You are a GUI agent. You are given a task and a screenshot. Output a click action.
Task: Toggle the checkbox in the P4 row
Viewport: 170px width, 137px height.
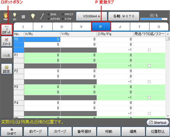[149, 113]
